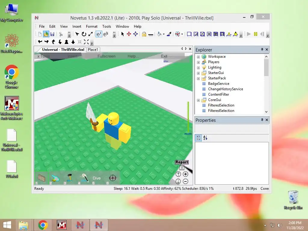Expand the StarterGui tree node
308x231 pixels.
[199, 73]
